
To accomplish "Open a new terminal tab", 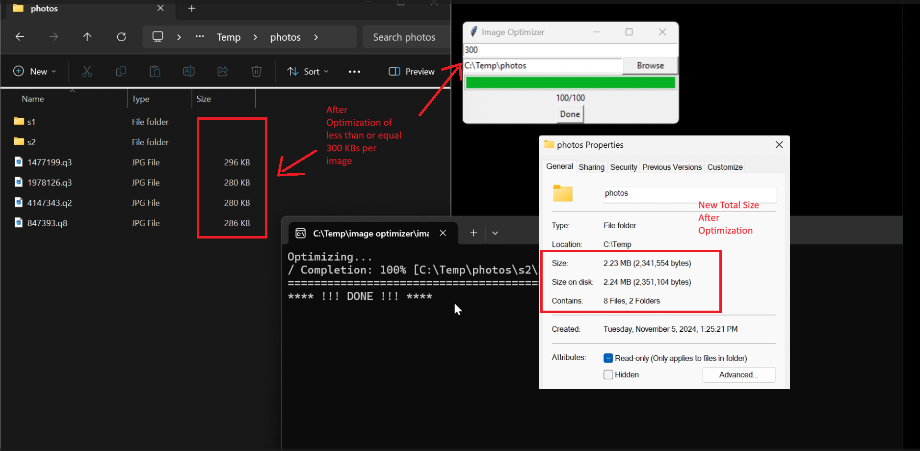I will click(x=473, y=233).
